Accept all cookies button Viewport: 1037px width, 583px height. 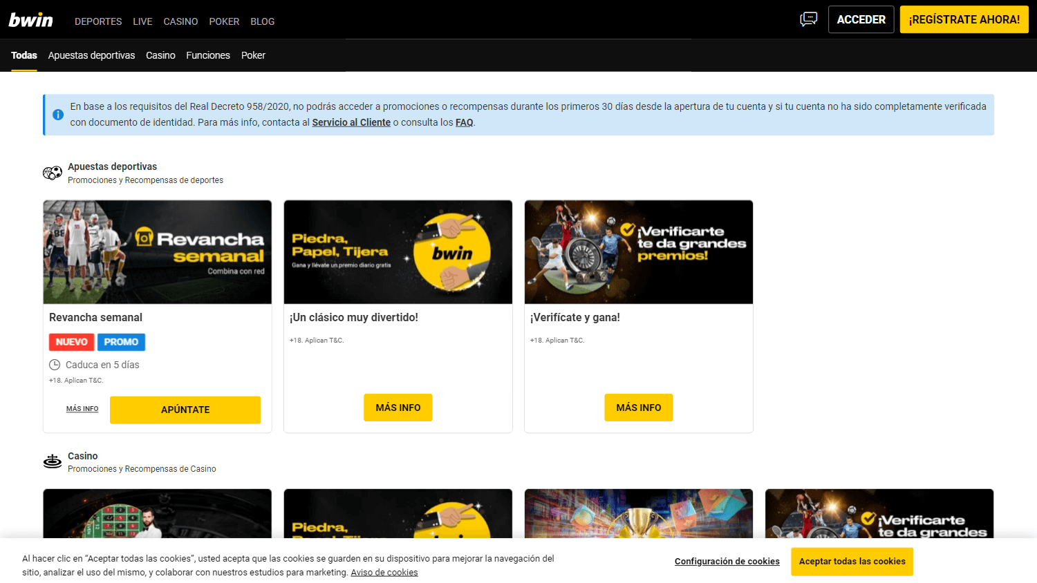(852, 562)
